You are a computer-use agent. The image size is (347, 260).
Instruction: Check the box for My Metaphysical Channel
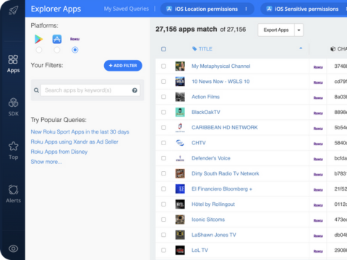[x=163, y=66]
